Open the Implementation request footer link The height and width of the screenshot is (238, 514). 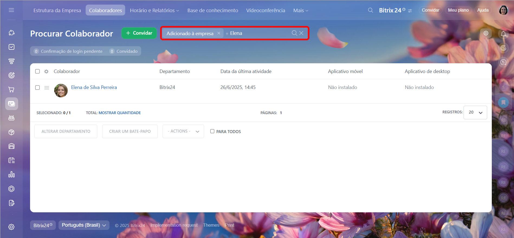tap(174, 225)
